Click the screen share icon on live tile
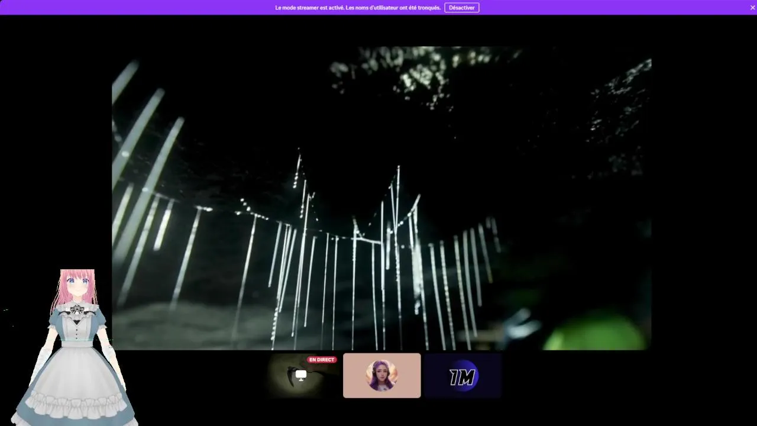 pyautogui.click(x=301, y=376)
